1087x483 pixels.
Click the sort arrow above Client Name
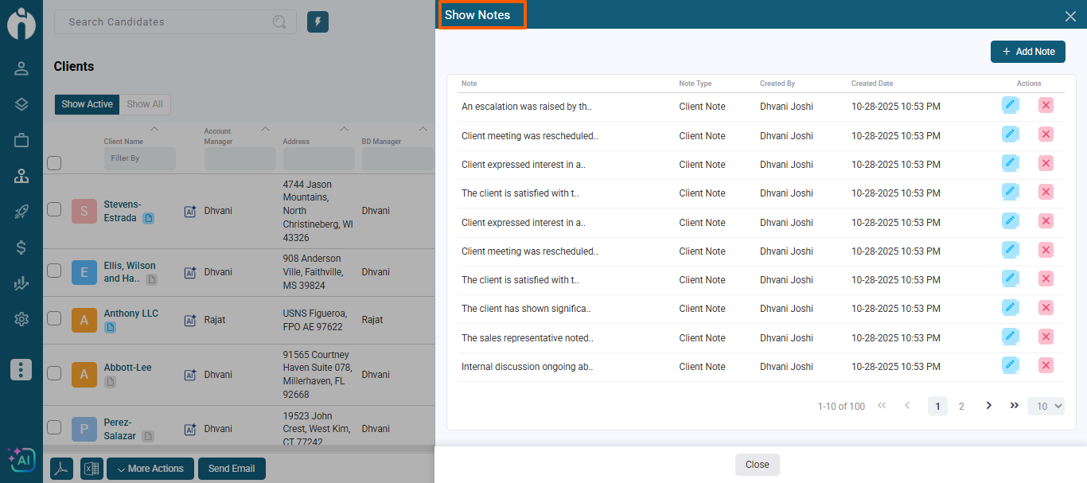[x=154, y=129]
